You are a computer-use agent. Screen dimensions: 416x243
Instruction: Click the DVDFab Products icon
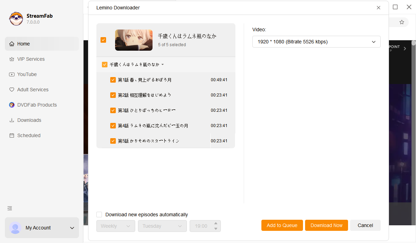point(12,105)
